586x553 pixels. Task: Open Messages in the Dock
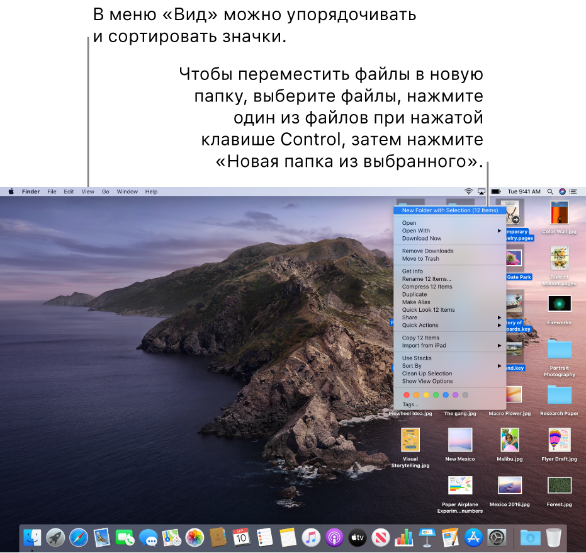pyautogui.click(x=149, y=538)
